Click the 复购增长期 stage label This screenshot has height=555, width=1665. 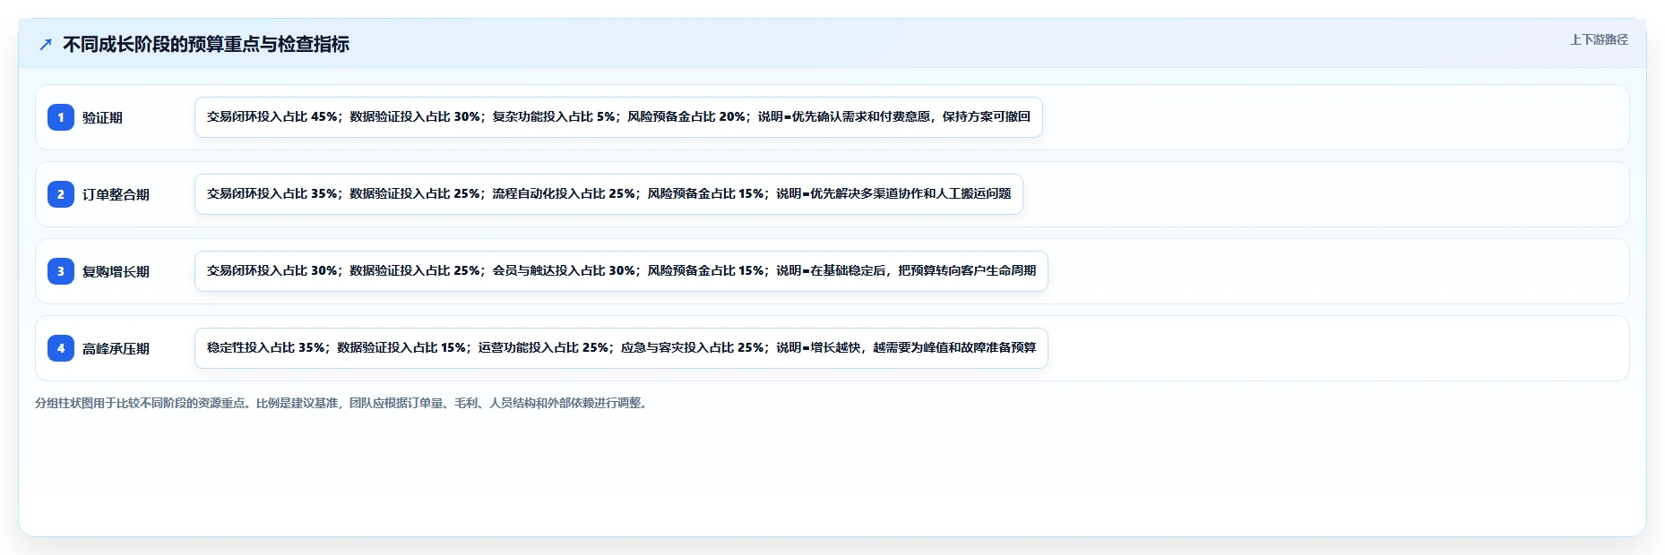[116, 271]
